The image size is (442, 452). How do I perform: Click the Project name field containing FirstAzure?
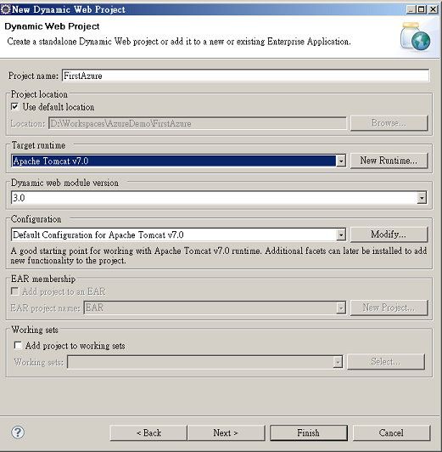point(246,76)
